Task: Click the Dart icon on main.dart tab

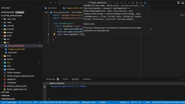Action: click(46, 8)
